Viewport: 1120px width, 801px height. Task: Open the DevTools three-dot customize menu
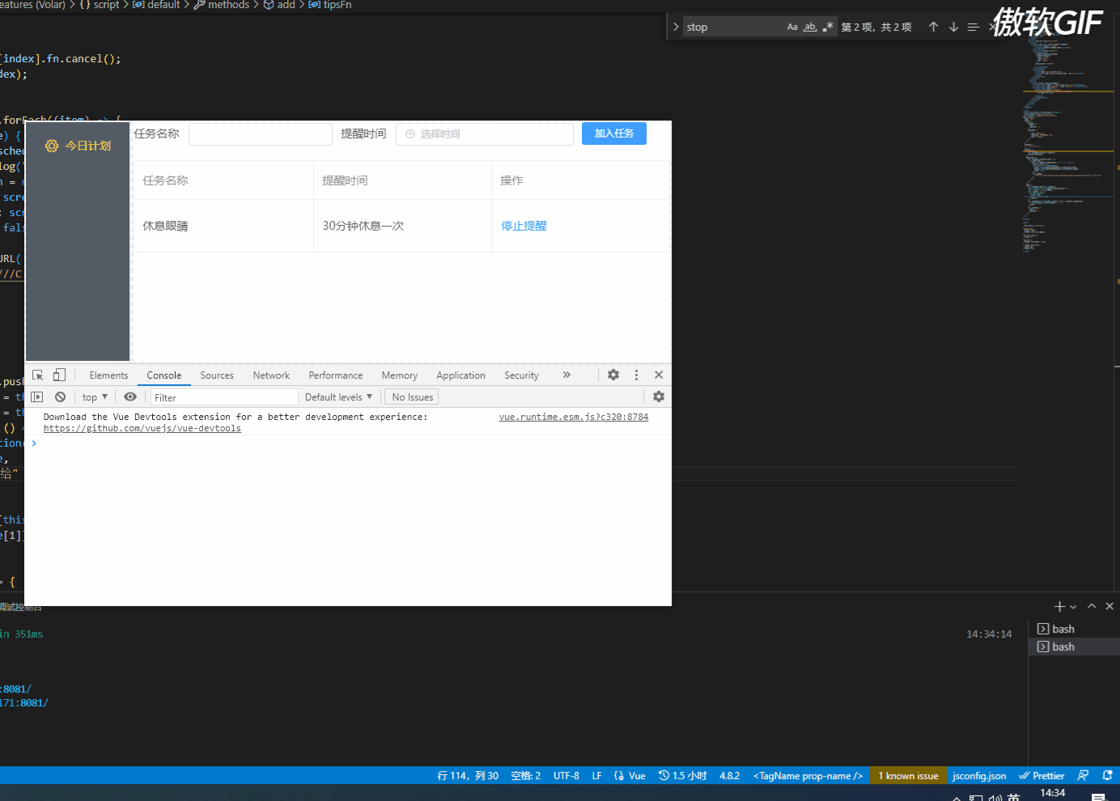(x=636, y=375)
